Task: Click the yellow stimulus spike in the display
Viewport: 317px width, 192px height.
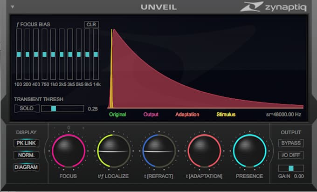Action: 111,69
